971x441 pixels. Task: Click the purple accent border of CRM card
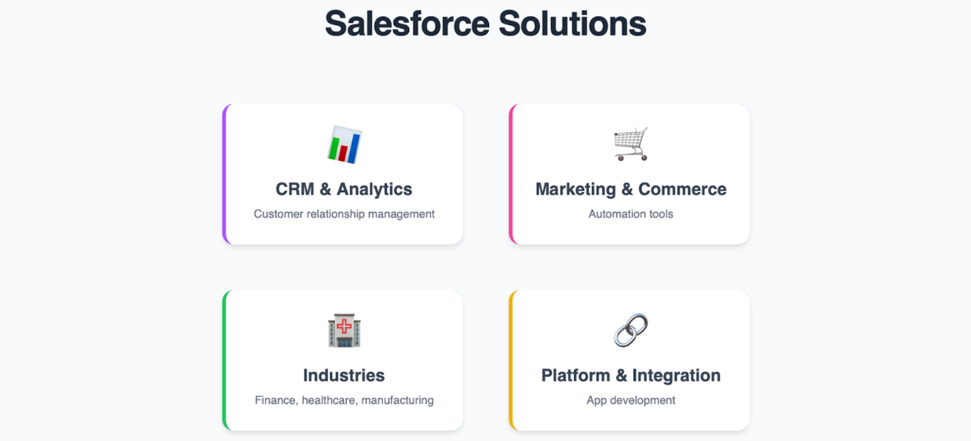pos(224,174)
